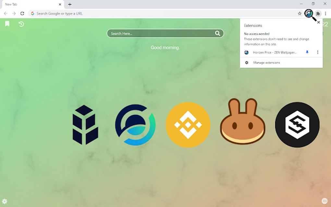Click the No access needed heading
This screenshot has height=207, width=331.
257,34
